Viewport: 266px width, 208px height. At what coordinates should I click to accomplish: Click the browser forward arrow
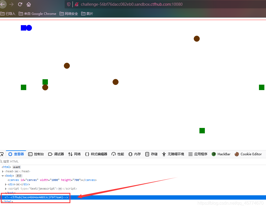[x=11, y=4]
